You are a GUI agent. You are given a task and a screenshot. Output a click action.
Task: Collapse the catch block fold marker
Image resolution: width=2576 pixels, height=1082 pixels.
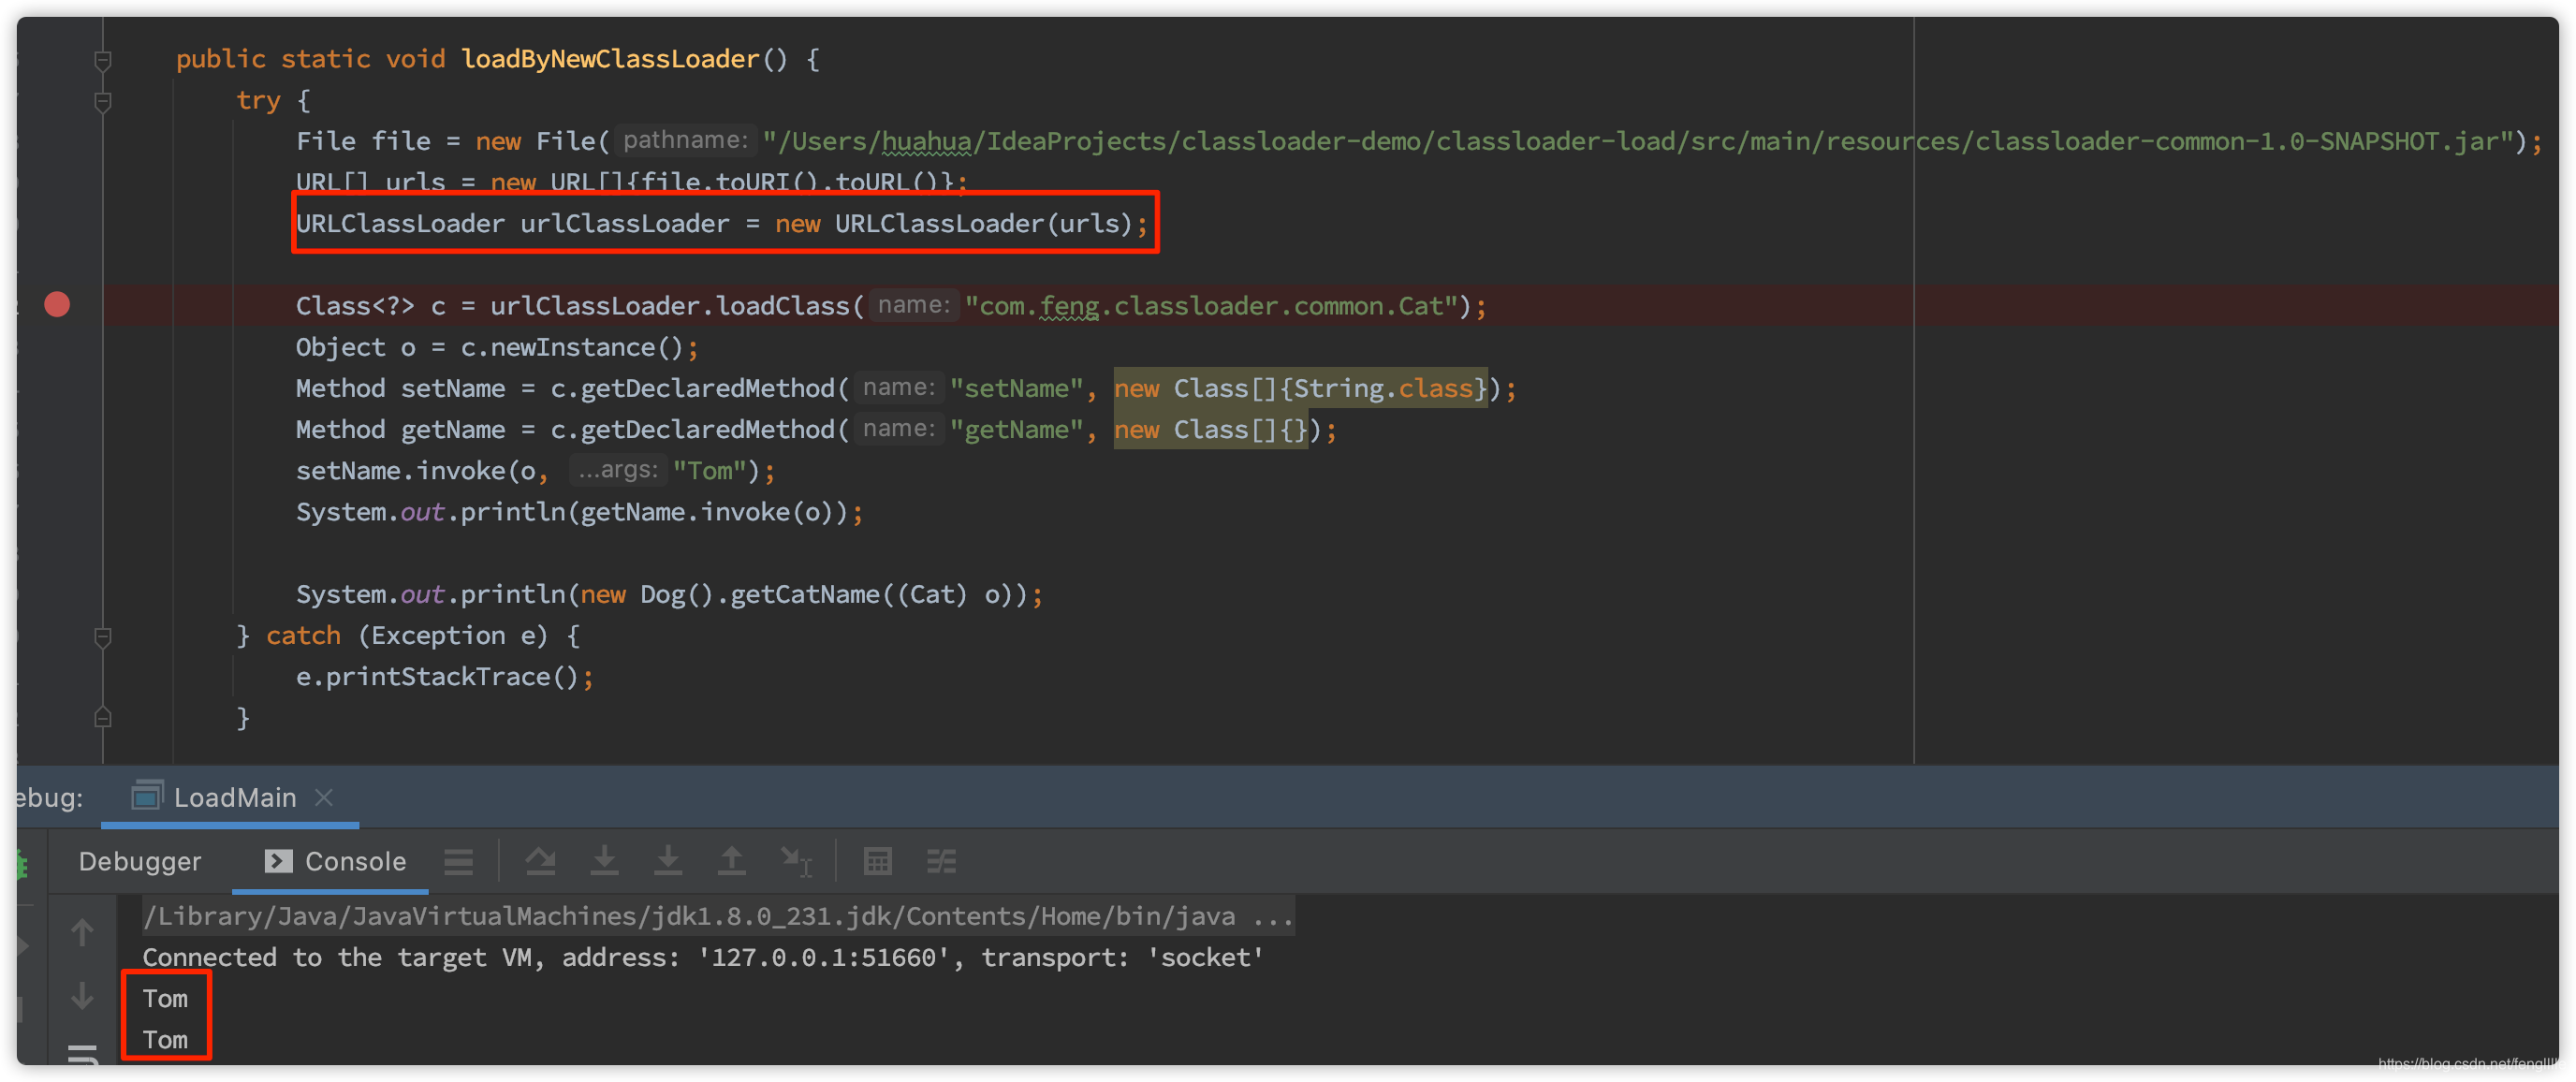pos(102,636)
